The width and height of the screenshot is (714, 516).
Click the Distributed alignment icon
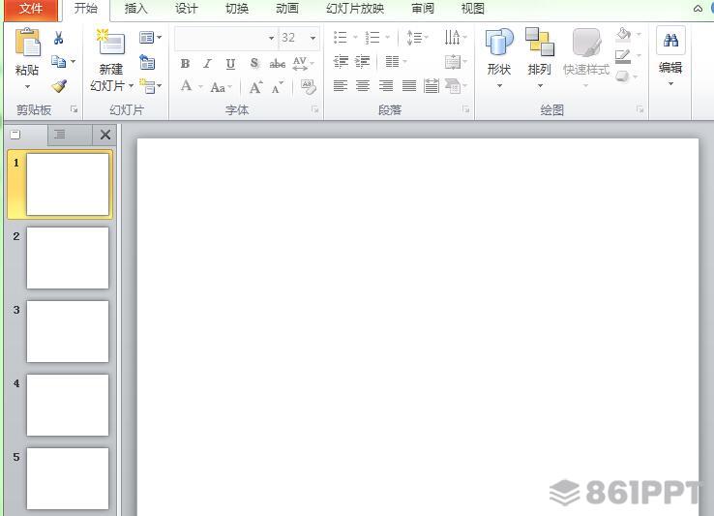click(431, 86)
